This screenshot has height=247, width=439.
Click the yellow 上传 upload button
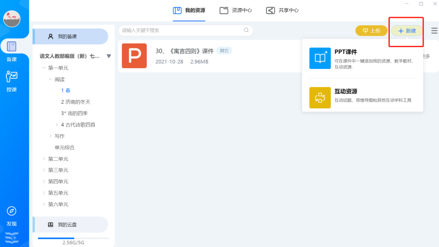[x=371, y=30]
